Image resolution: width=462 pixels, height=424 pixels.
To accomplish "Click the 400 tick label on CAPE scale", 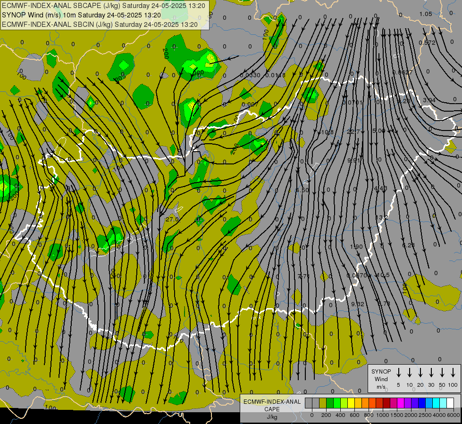I will (x=340, y=415).
